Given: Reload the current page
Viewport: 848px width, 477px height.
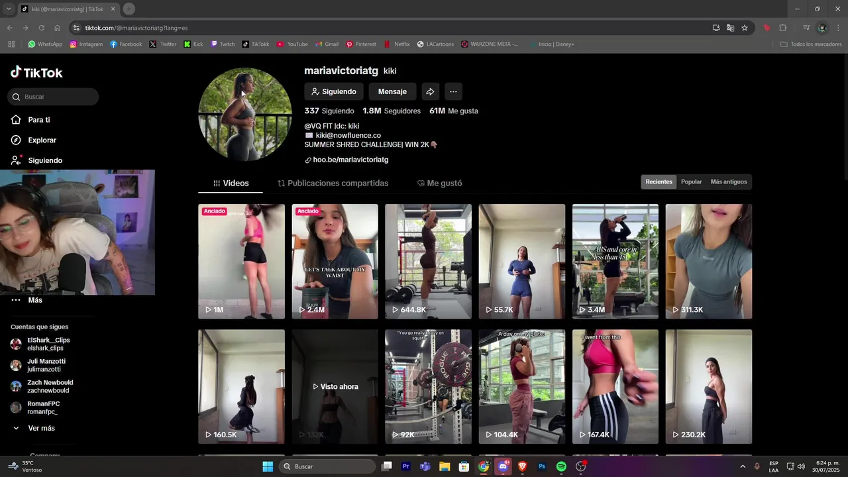Looking at the screenshot, I should (x=41, y=28).
